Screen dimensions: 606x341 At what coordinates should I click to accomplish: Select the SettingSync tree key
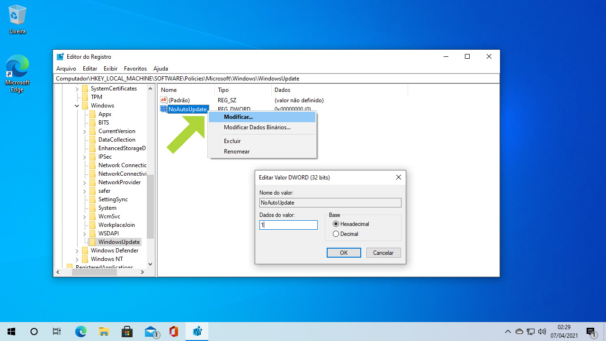(113, 199)
